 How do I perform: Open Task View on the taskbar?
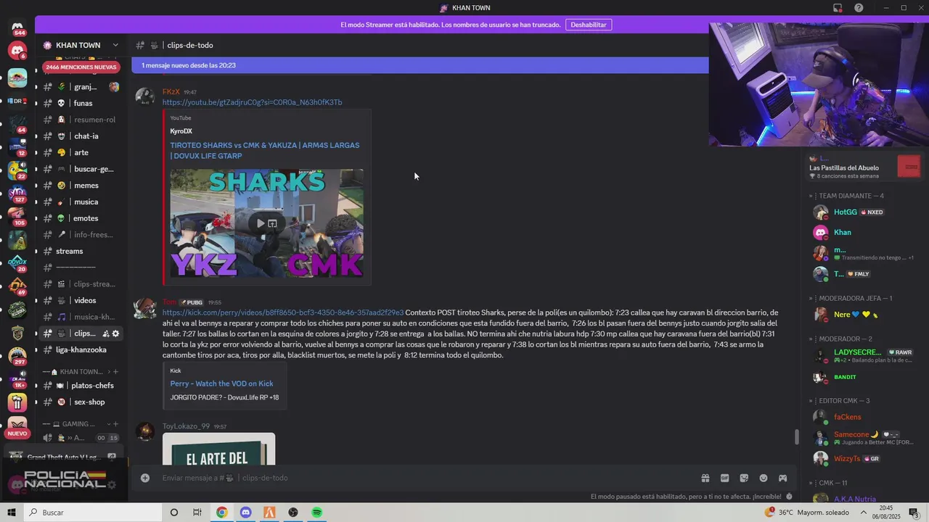click(x=197, y=513)
